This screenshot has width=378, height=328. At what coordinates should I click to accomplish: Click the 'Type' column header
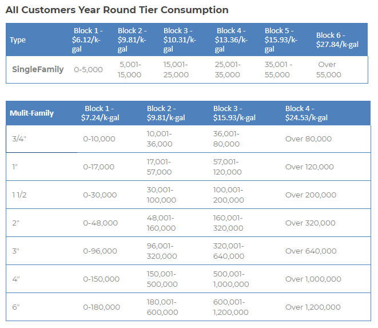pos(18,40)
